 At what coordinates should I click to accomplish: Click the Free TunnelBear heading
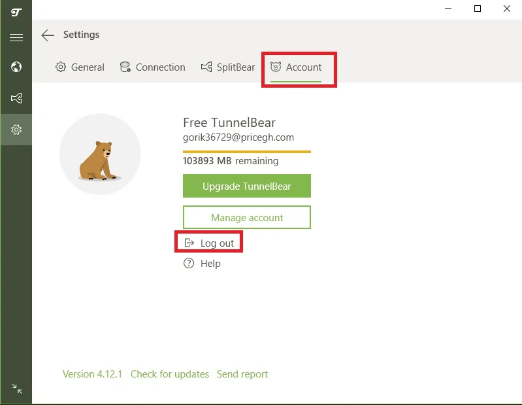[x=229, y=122]
